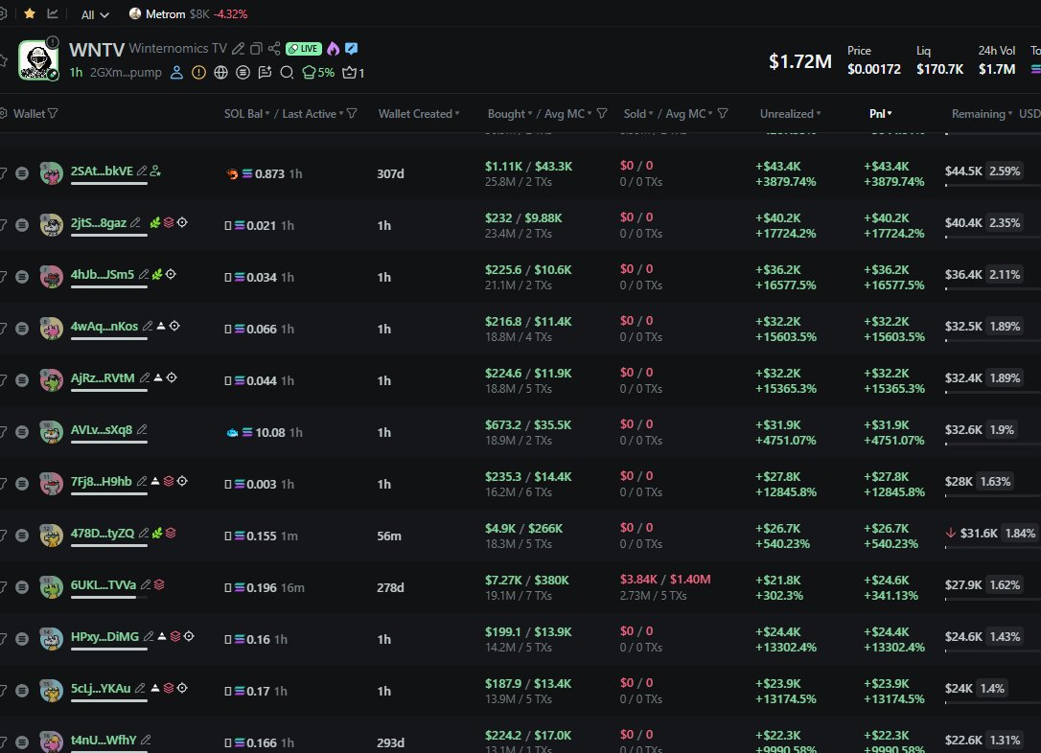Sort by the Wallet Created column
The image size is (1041, 753).
pyautogui.click(x=418, y=114)
